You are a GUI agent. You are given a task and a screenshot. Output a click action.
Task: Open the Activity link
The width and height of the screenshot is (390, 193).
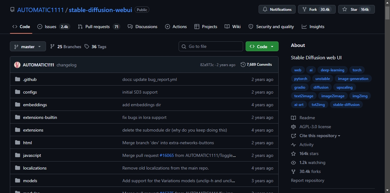pos(302,145)
